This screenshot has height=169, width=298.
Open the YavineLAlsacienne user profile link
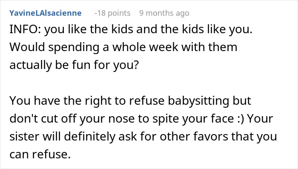(x=46, y=13)
